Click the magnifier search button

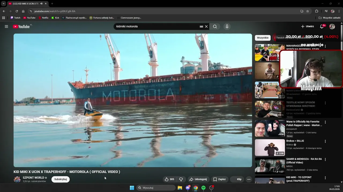[215, 26]
